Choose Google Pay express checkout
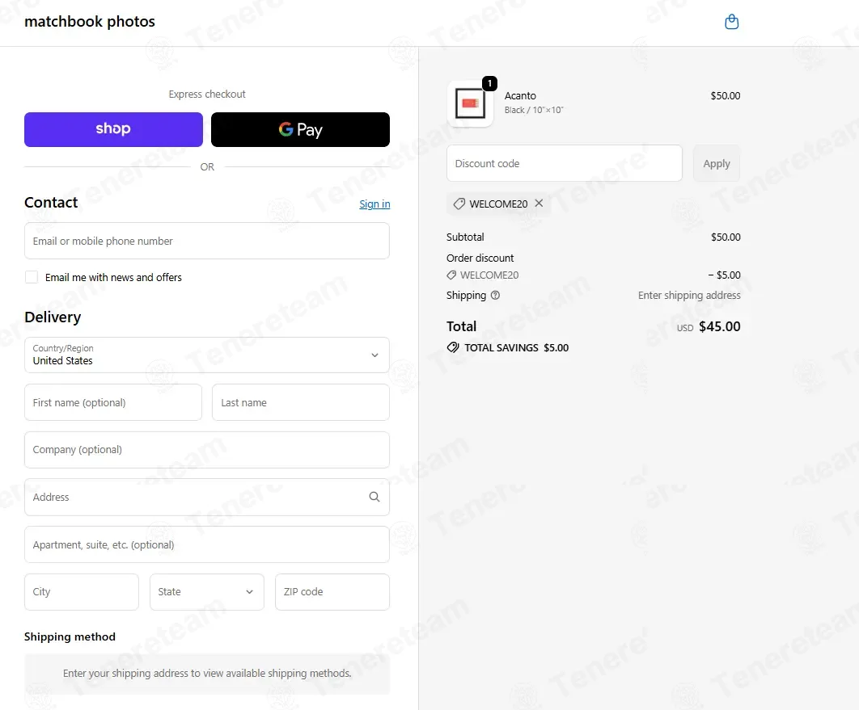 coord(300,129)
